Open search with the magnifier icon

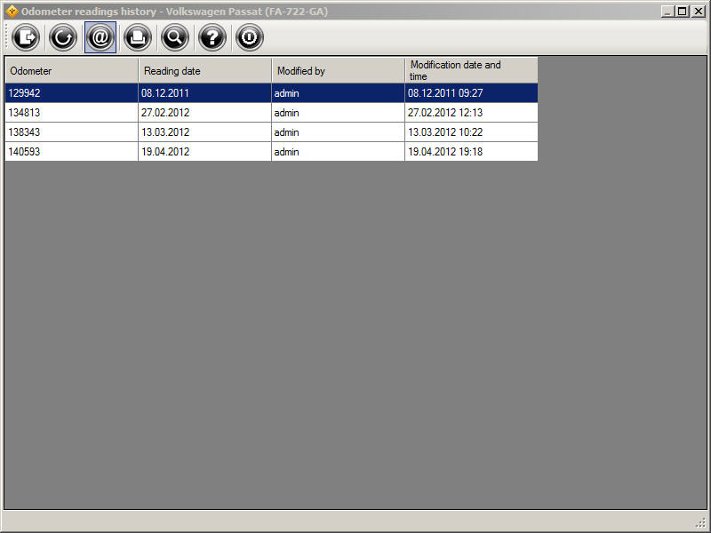(x=175, y=37)
